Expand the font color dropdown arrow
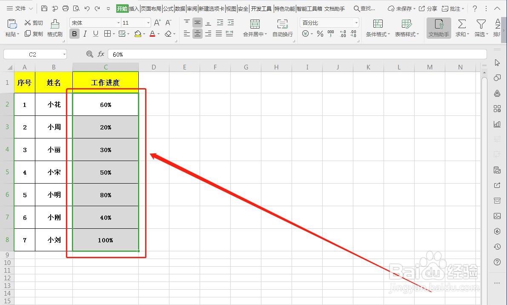507x305 pixels. (158, 34)
